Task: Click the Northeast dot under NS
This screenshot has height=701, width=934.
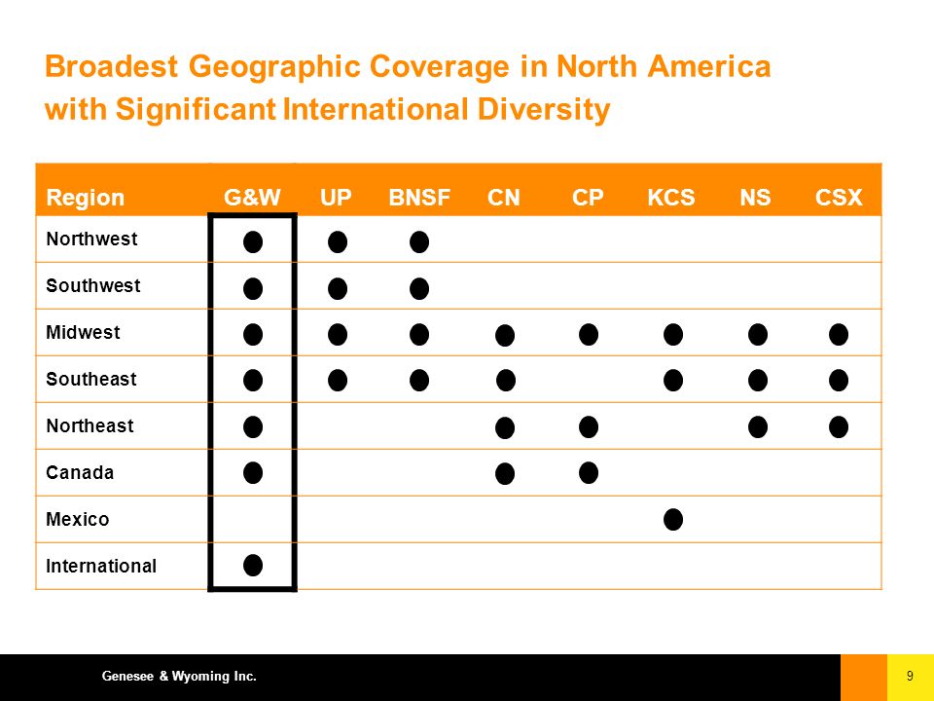Action: (758, 426)
